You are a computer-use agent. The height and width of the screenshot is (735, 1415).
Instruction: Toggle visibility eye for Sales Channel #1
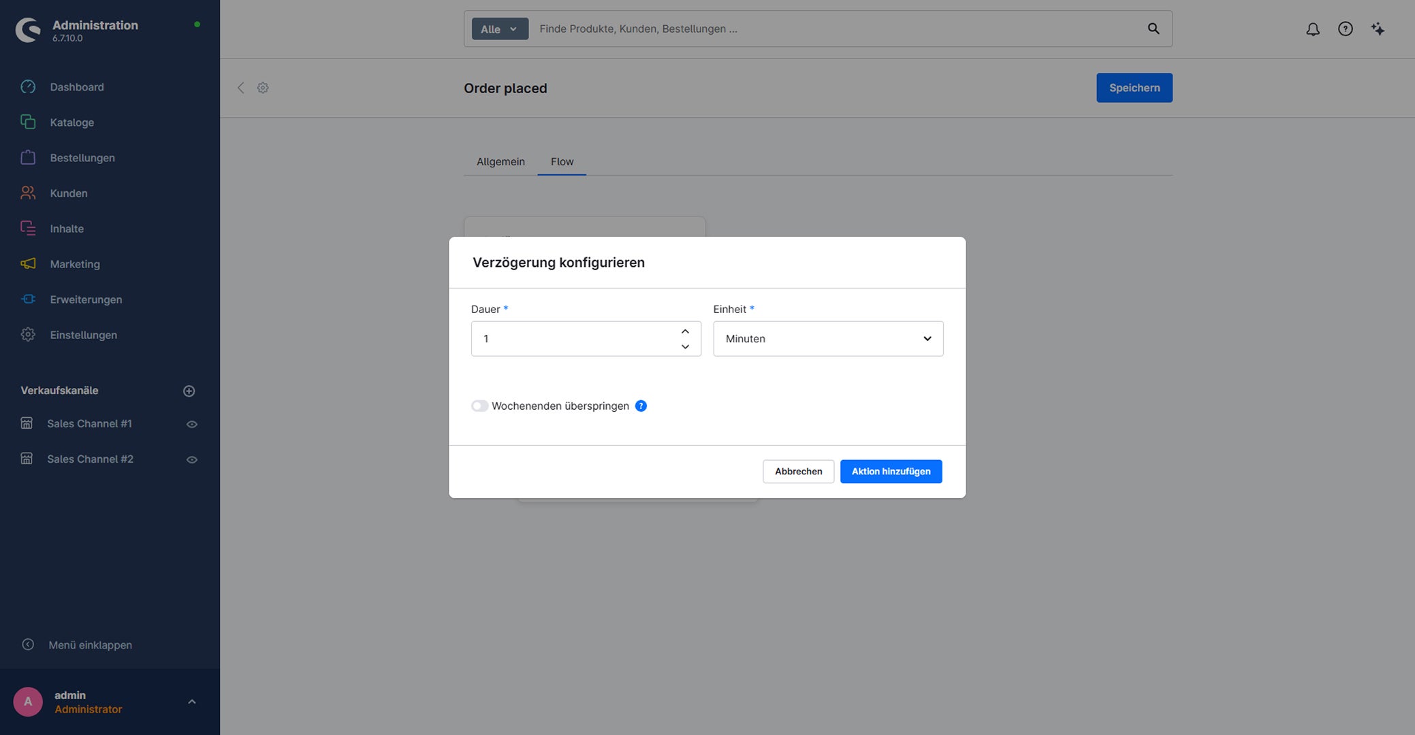coord(192,424)
